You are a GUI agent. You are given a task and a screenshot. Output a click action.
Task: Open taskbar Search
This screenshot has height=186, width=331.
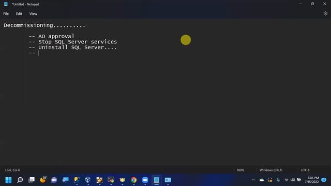20,180
